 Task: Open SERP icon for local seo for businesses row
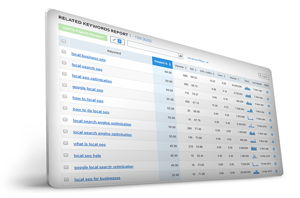(276, 172)
